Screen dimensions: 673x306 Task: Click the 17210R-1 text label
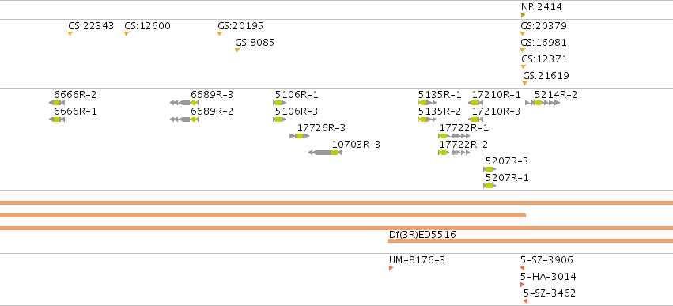[497, 95]
